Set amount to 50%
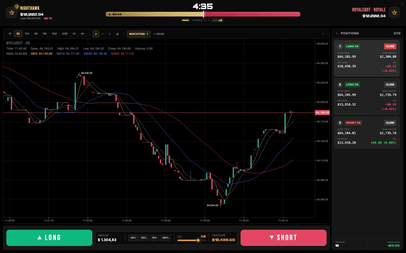Image resolution: width=406 pixels, height=253 pixels. tap(144, 238)
